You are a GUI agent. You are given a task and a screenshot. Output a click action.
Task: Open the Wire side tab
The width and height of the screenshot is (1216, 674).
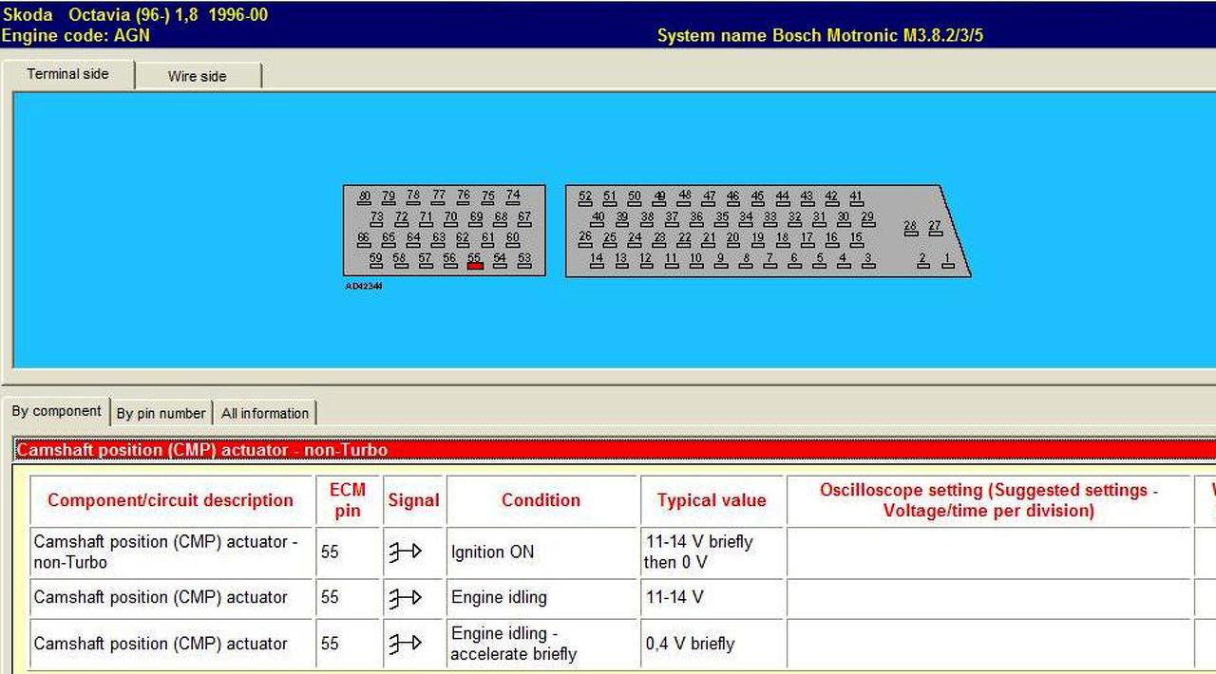click(x=197, y=76)
